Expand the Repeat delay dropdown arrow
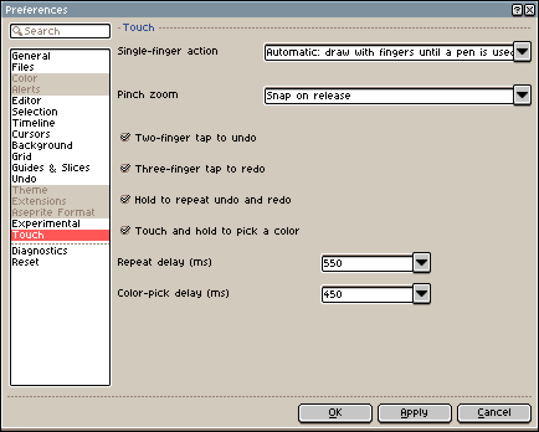The image size is (539, 432). 422,263
